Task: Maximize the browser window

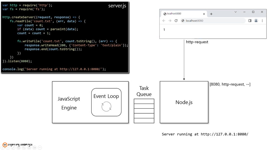Action: 253,12
